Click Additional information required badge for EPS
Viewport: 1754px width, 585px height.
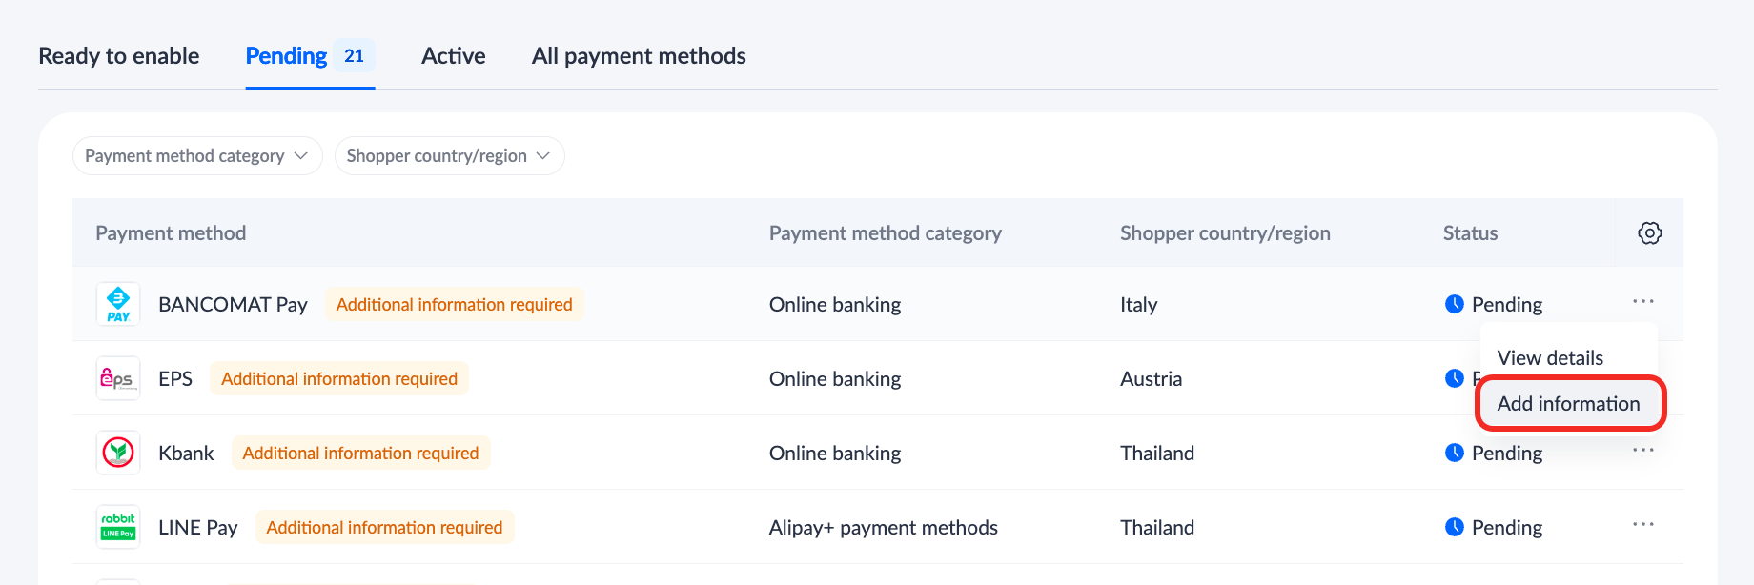339,378
